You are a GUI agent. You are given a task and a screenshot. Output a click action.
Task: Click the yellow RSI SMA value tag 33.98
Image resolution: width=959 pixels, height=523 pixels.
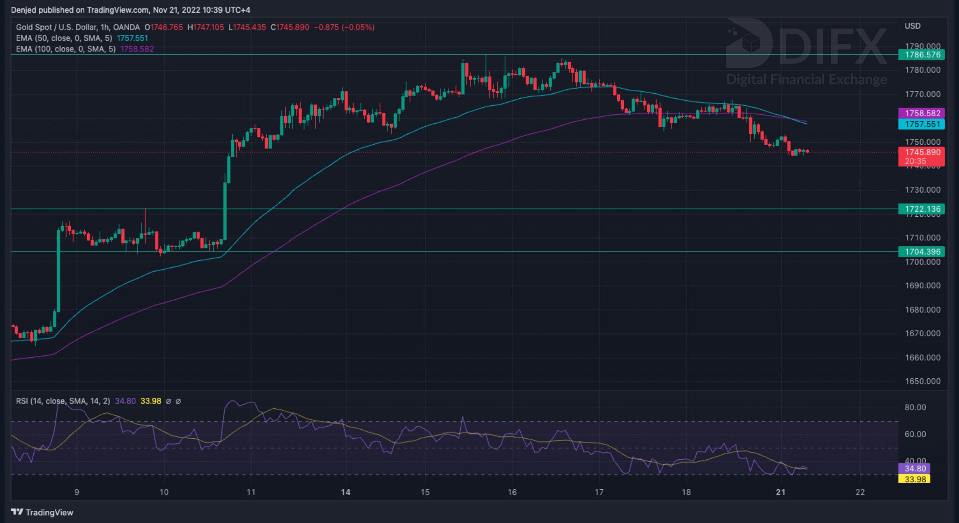tap(915, 479)
